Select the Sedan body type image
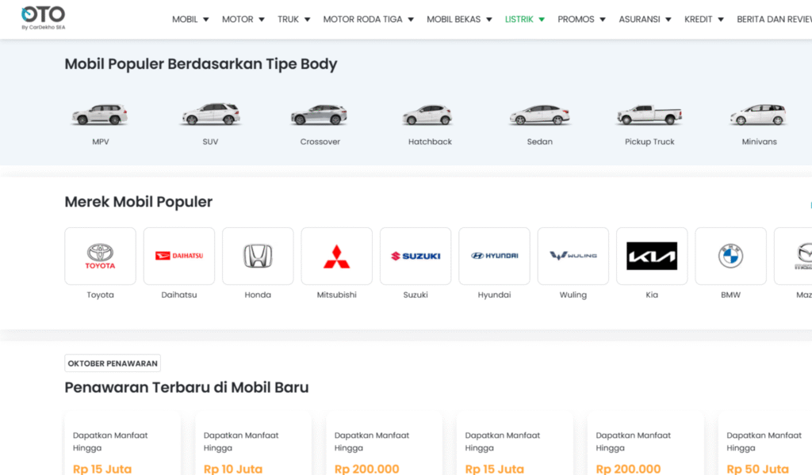 (539, 115)
